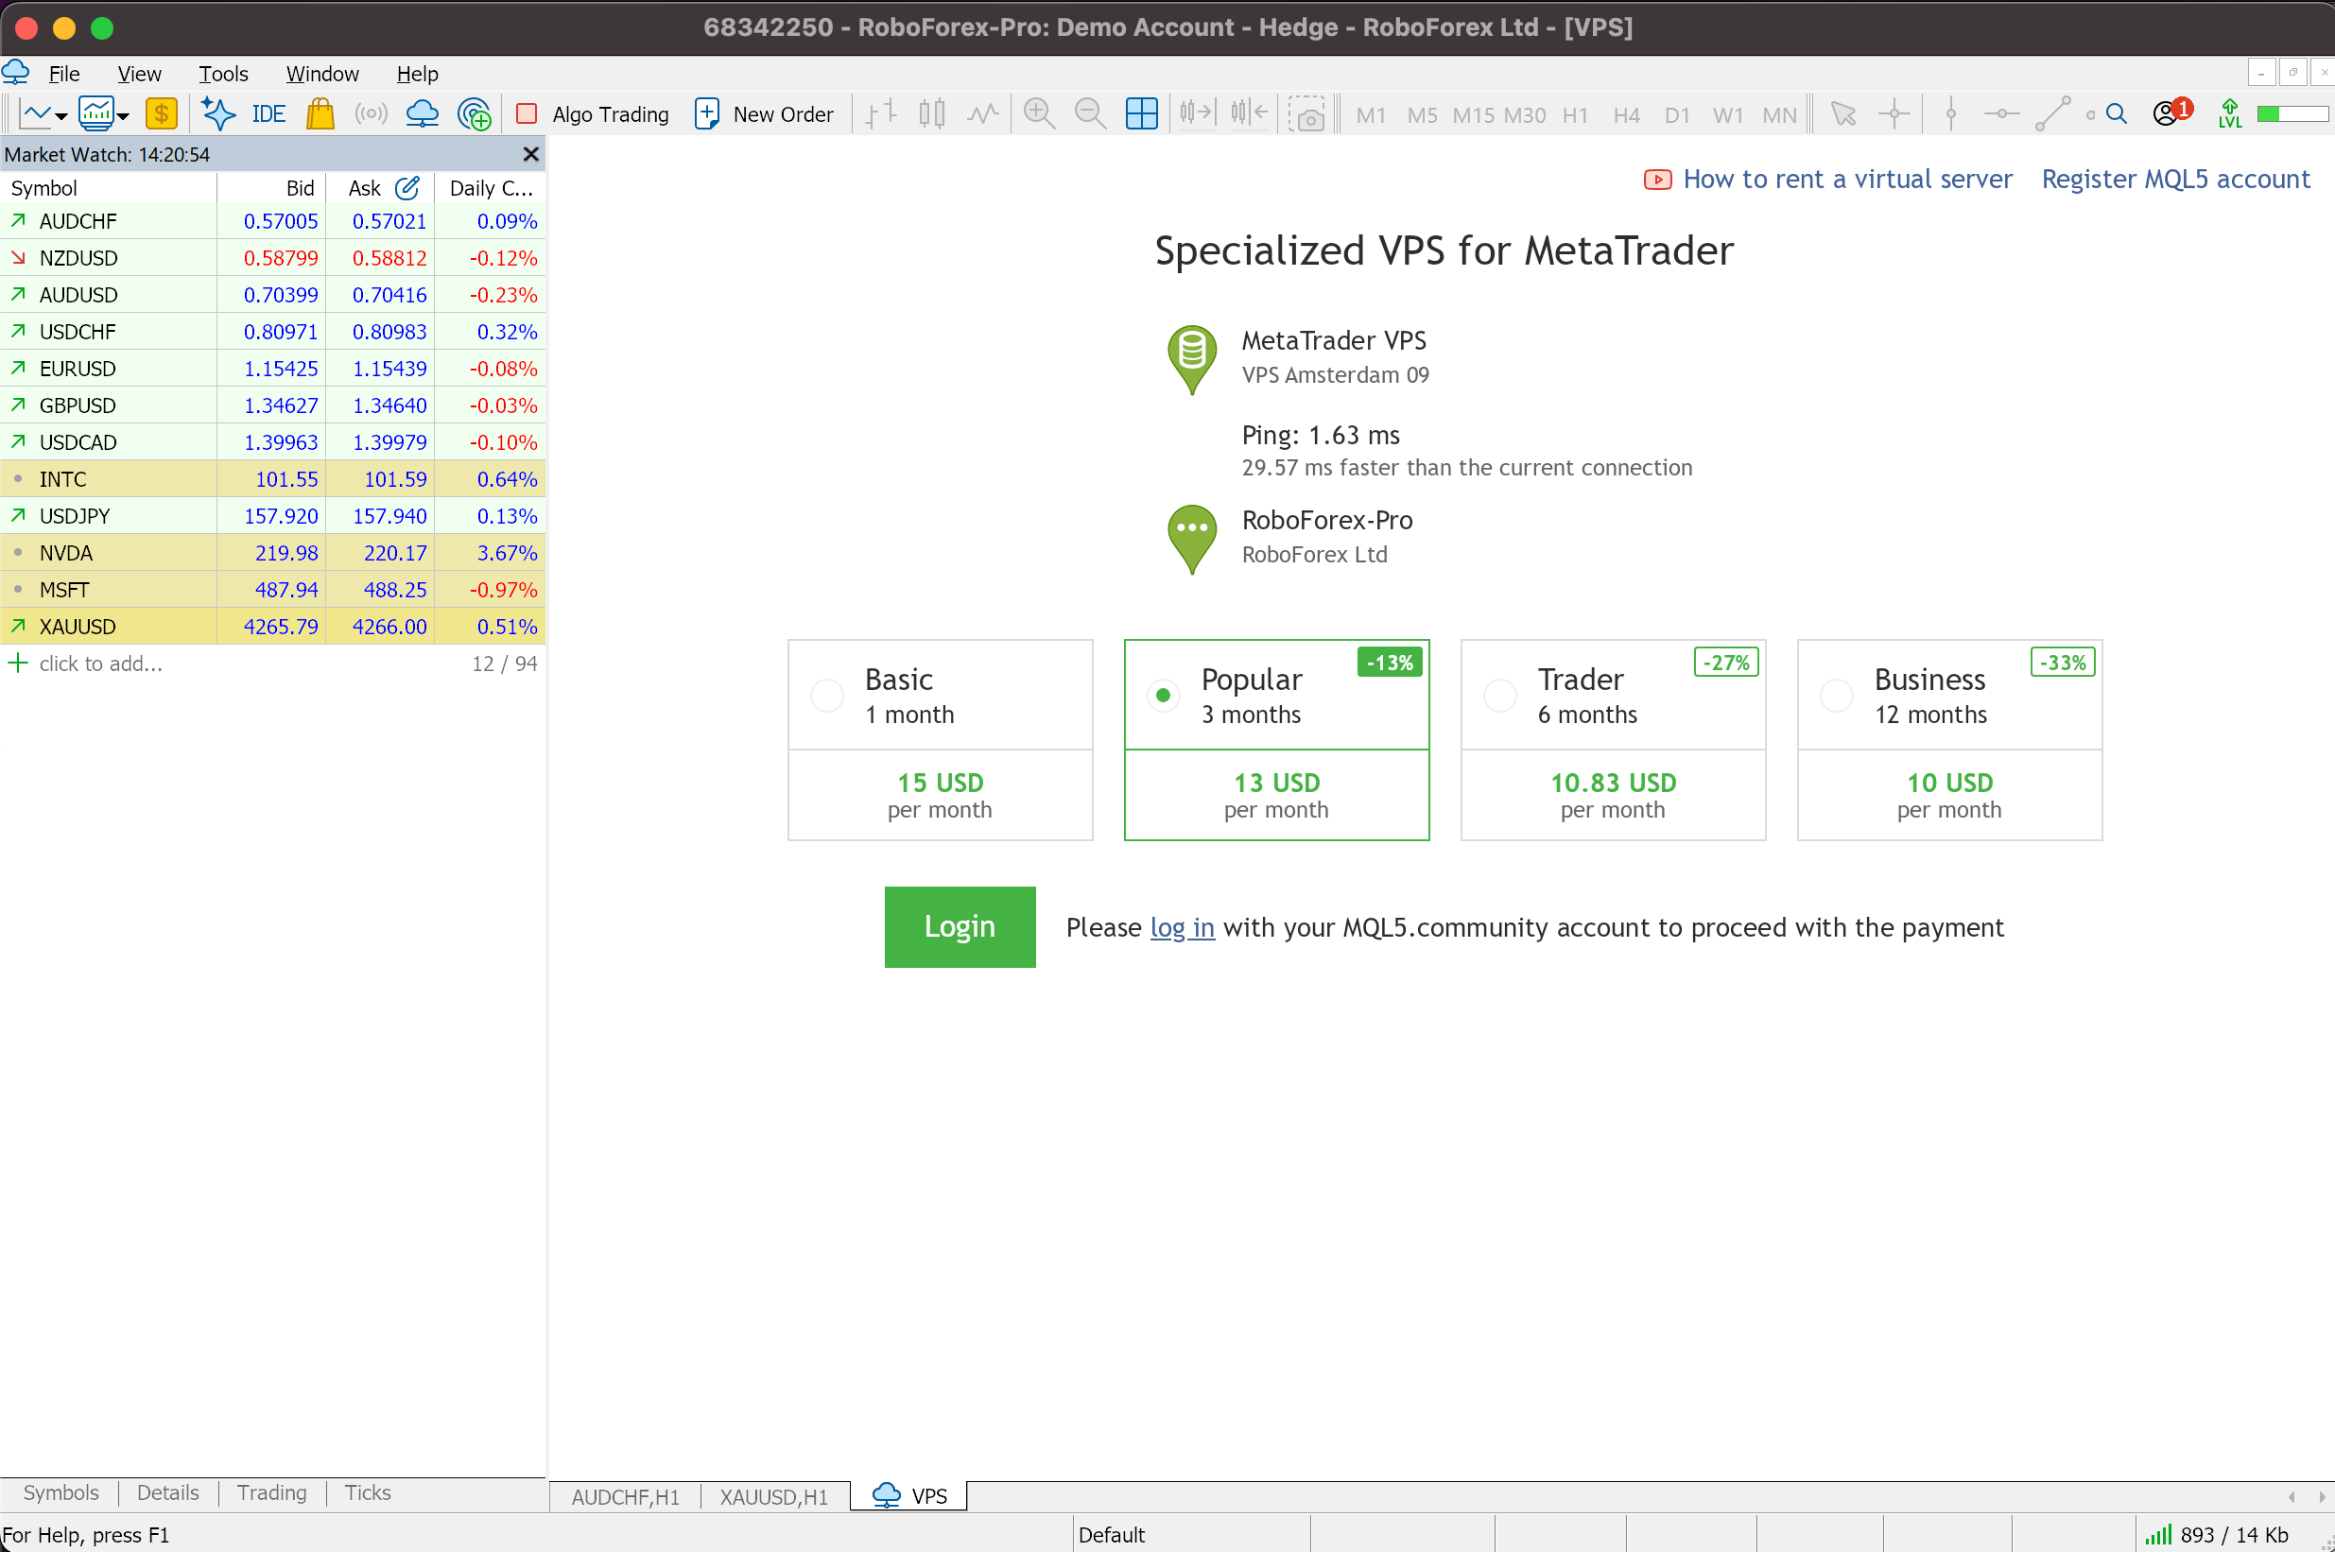Tile chart windows with grid icon

point(1141,113)
